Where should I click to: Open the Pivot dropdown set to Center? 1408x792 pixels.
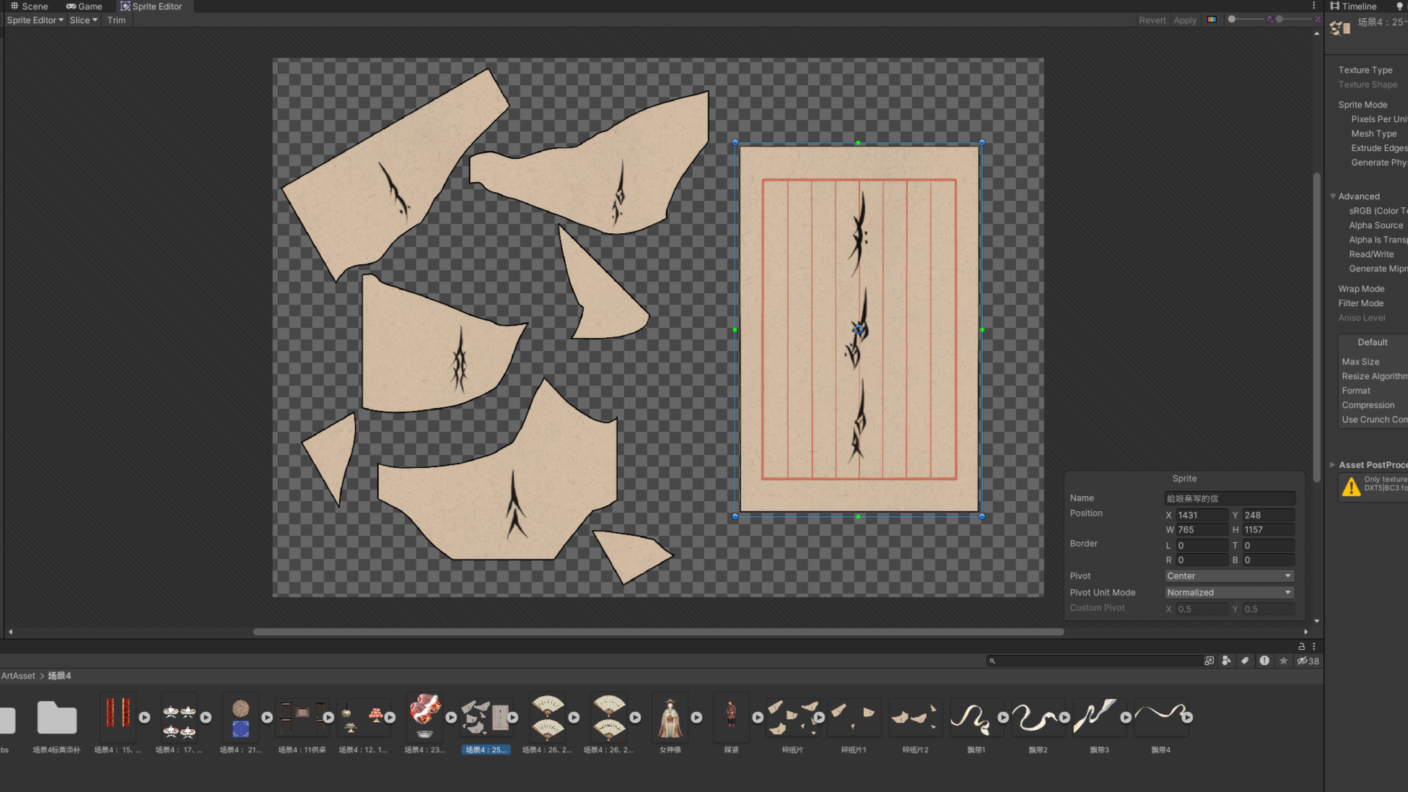[x=1229, y=575]
